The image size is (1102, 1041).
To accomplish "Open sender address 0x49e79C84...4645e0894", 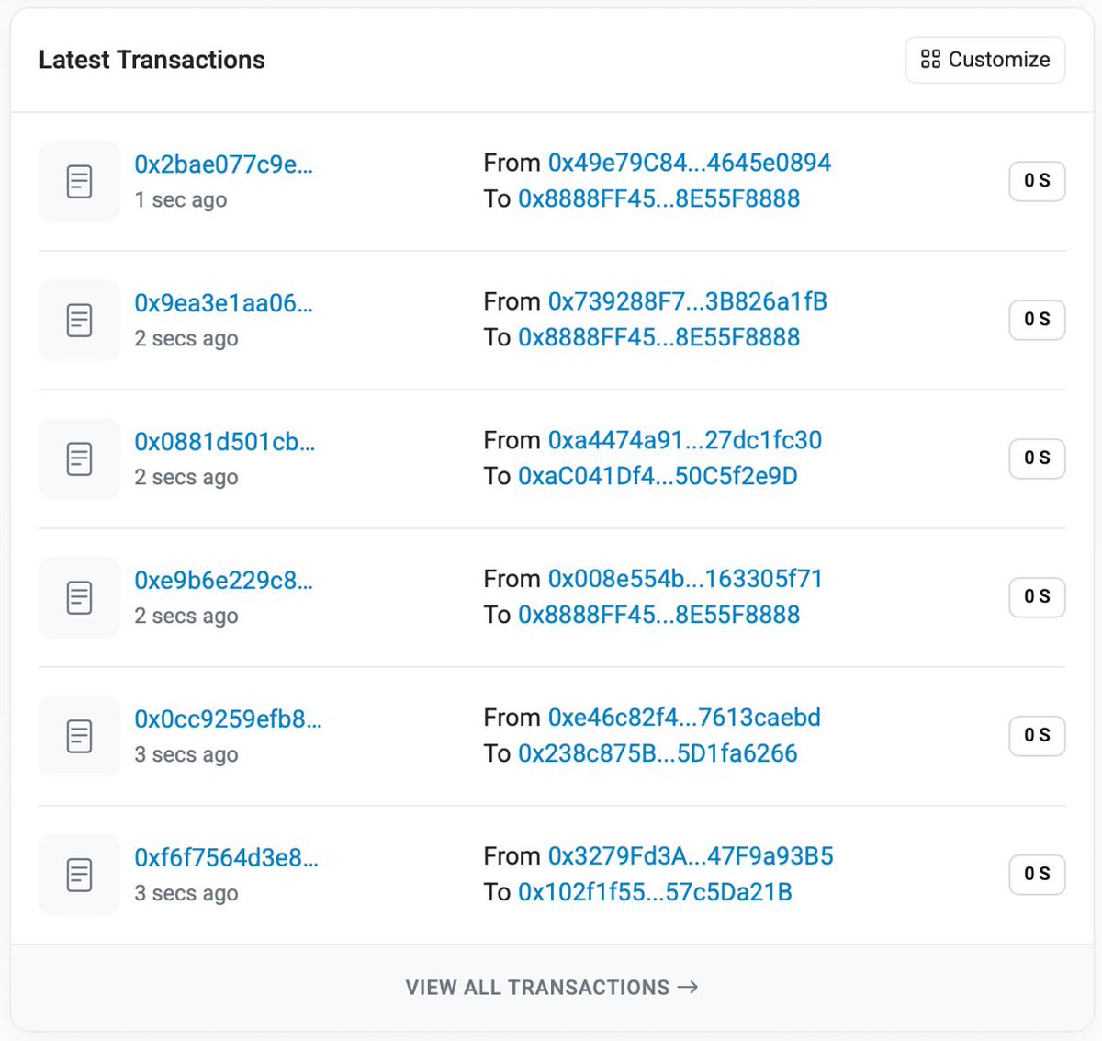I will click(x=689, y=163).
